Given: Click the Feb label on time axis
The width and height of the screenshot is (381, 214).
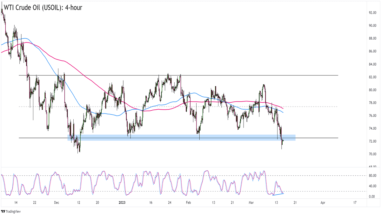Looking at the screenshot, I should pyautogui.click(x=188, y=203).
